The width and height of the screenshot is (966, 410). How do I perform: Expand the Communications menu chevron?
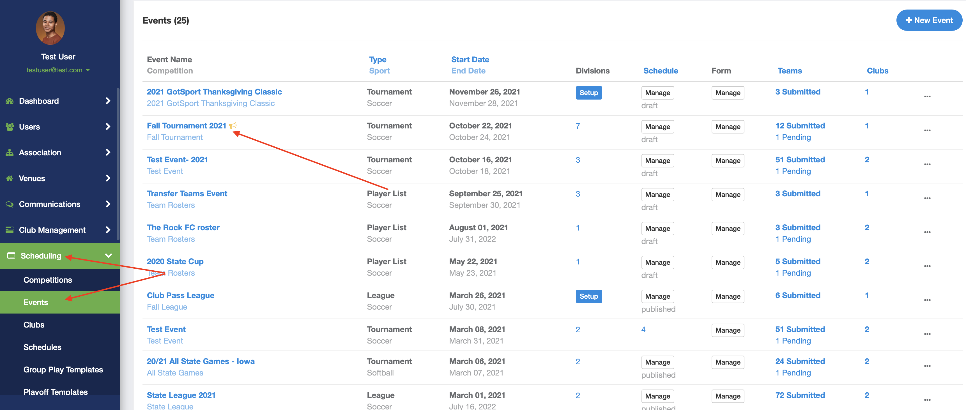[108, 204]
